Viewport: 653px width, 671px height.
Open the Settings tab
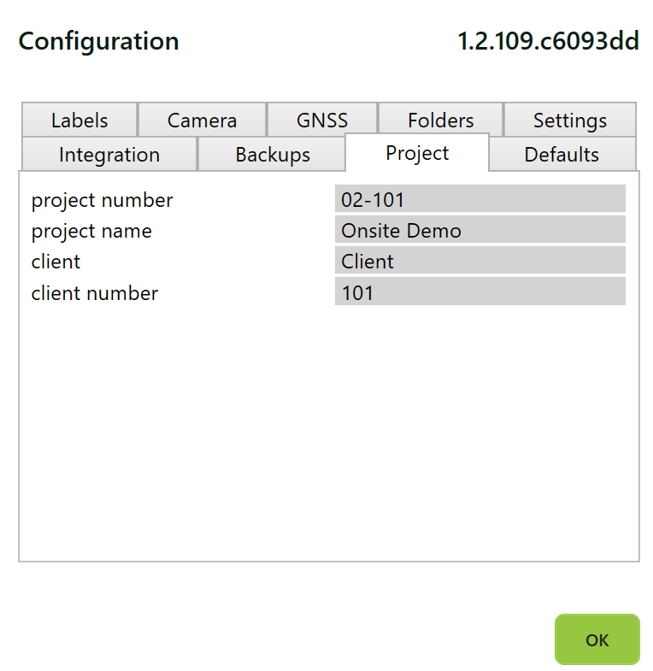(x=569, y=121)
